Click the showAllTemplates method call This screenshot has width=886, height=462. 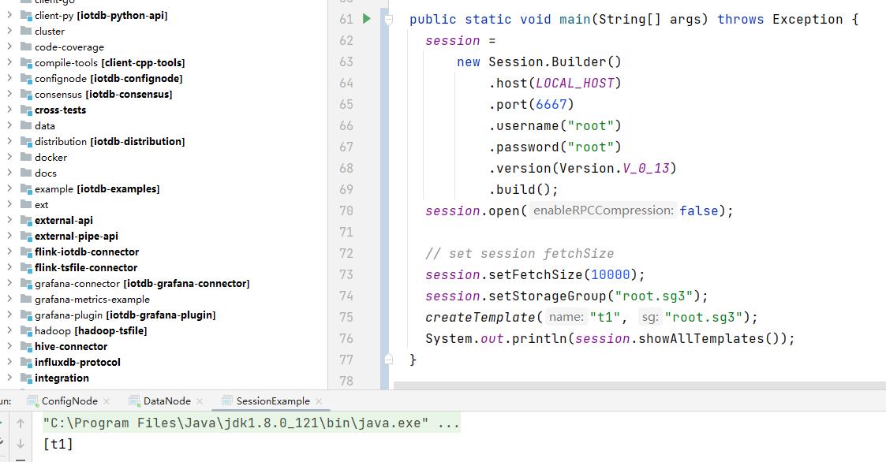[701, 338]
